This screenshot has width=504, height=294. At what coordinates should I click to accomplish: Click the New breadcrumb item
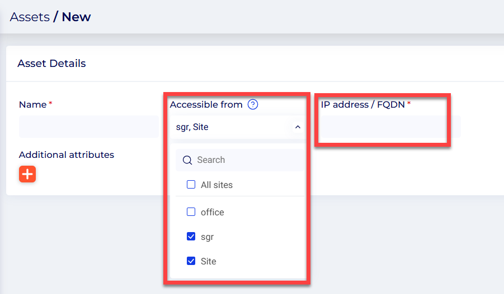pyautogui.click(x=76, y=17)
